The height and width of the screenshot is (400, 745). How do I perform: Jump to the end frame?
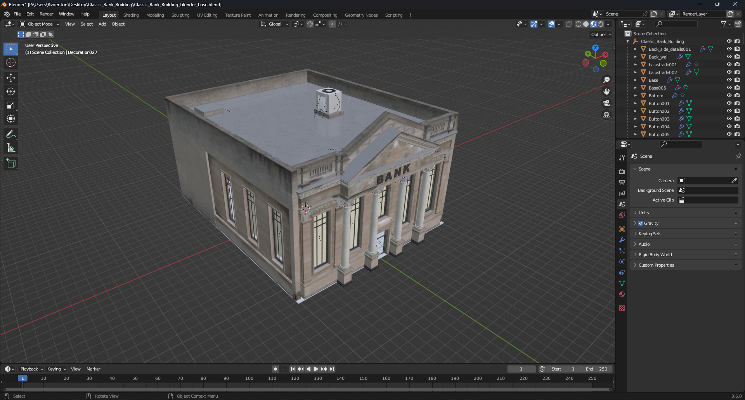pos(332,369)
